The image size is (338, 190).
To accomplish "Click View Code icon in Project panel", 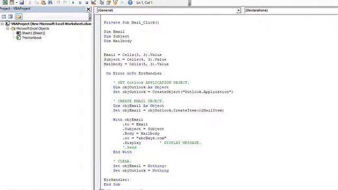I will 4,16.
